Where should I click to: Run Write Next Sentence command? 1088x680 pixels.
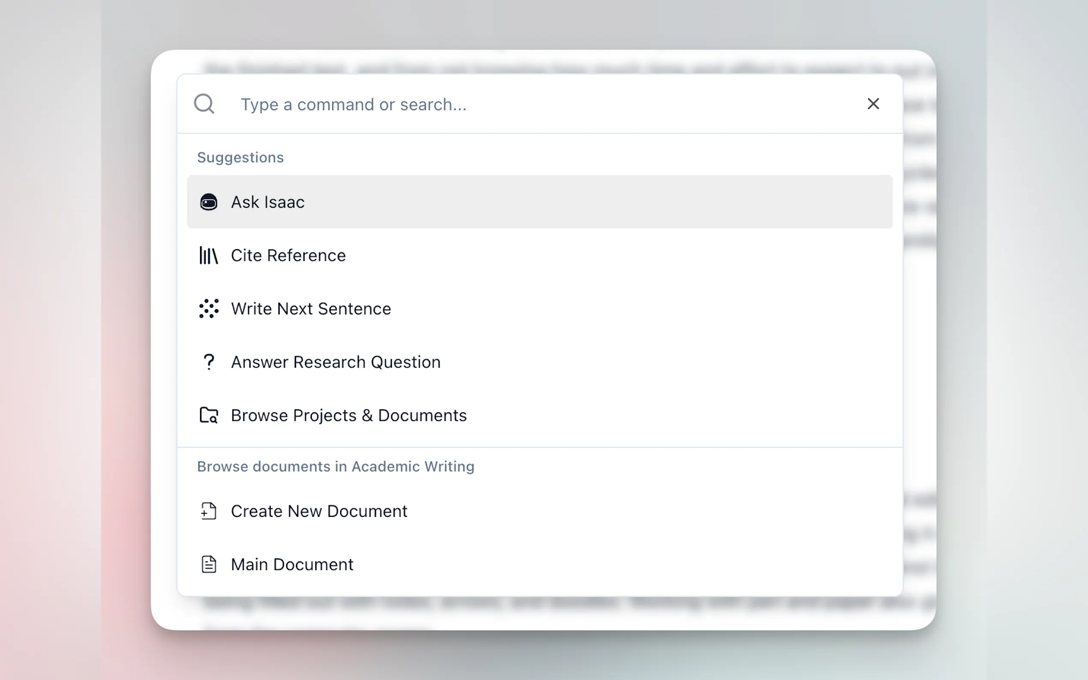tap(311, 309)
